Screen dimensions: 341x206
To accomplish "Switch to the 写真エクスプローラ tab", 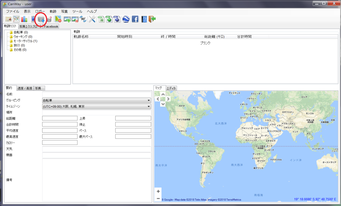I will click(30, 27).
